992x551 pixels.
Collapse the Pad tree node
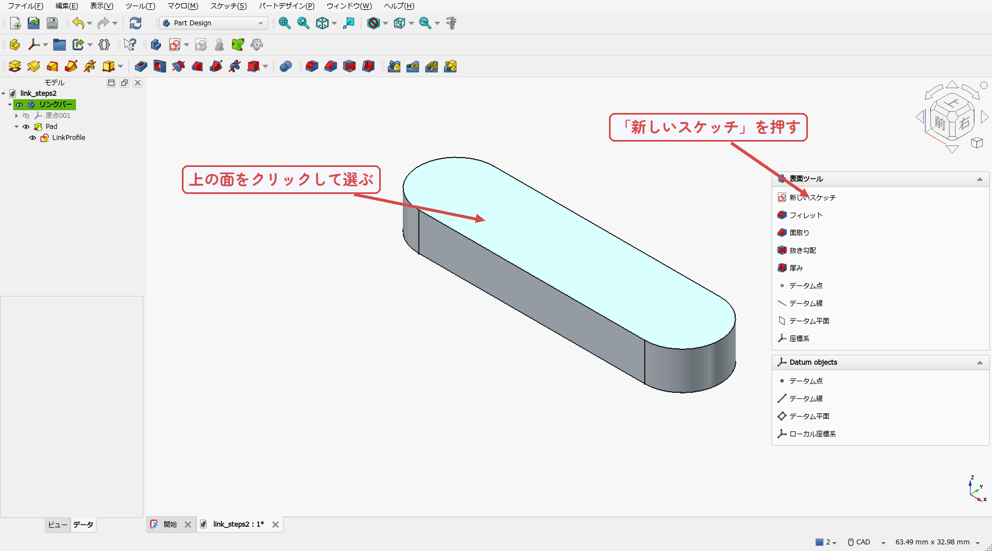coord(17,127)
